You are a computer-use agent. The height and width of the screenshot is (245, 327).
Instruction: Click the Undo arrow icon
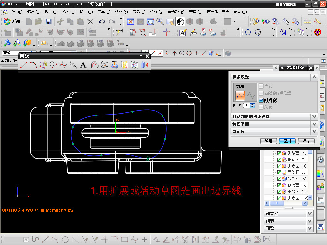102,21
